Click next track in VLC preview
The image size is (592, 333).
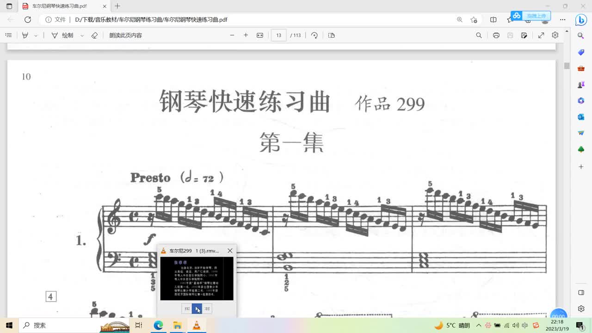pos(207,309)
